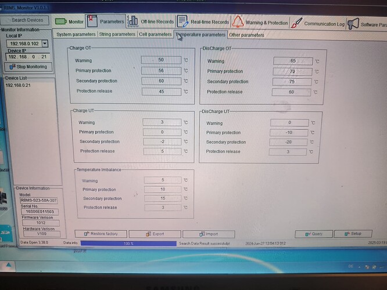Click the Data info progress bar
Image resolution: width=387 pixels, height=290 pixels.
(x=128, y=244)
